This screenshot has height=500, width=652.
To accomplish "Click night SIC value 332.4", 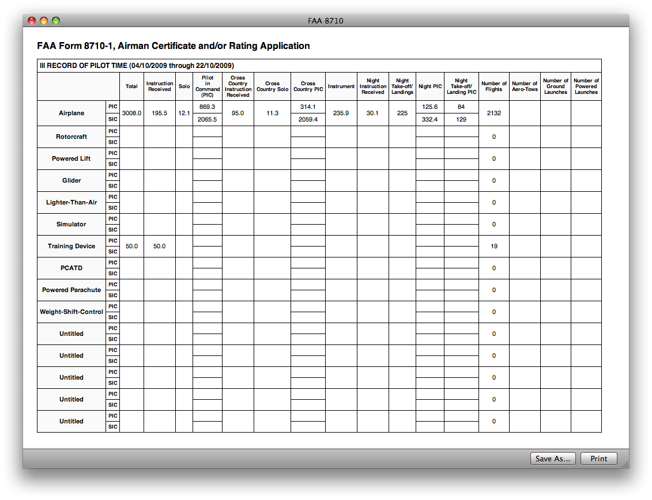I will point(430,119).
